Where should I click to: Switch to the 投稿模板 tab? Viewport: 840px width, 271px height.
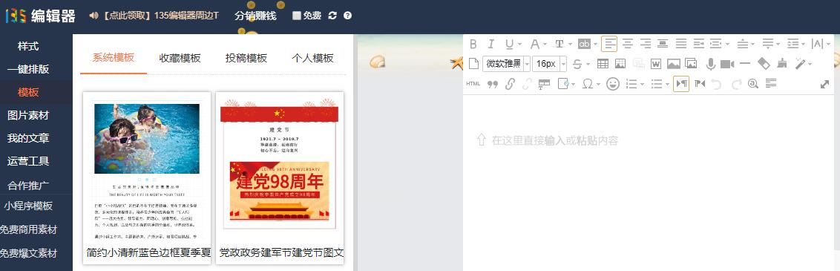click(x=246, y=58)
